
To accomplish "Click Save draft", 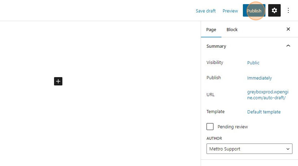I will pos(205,11).
